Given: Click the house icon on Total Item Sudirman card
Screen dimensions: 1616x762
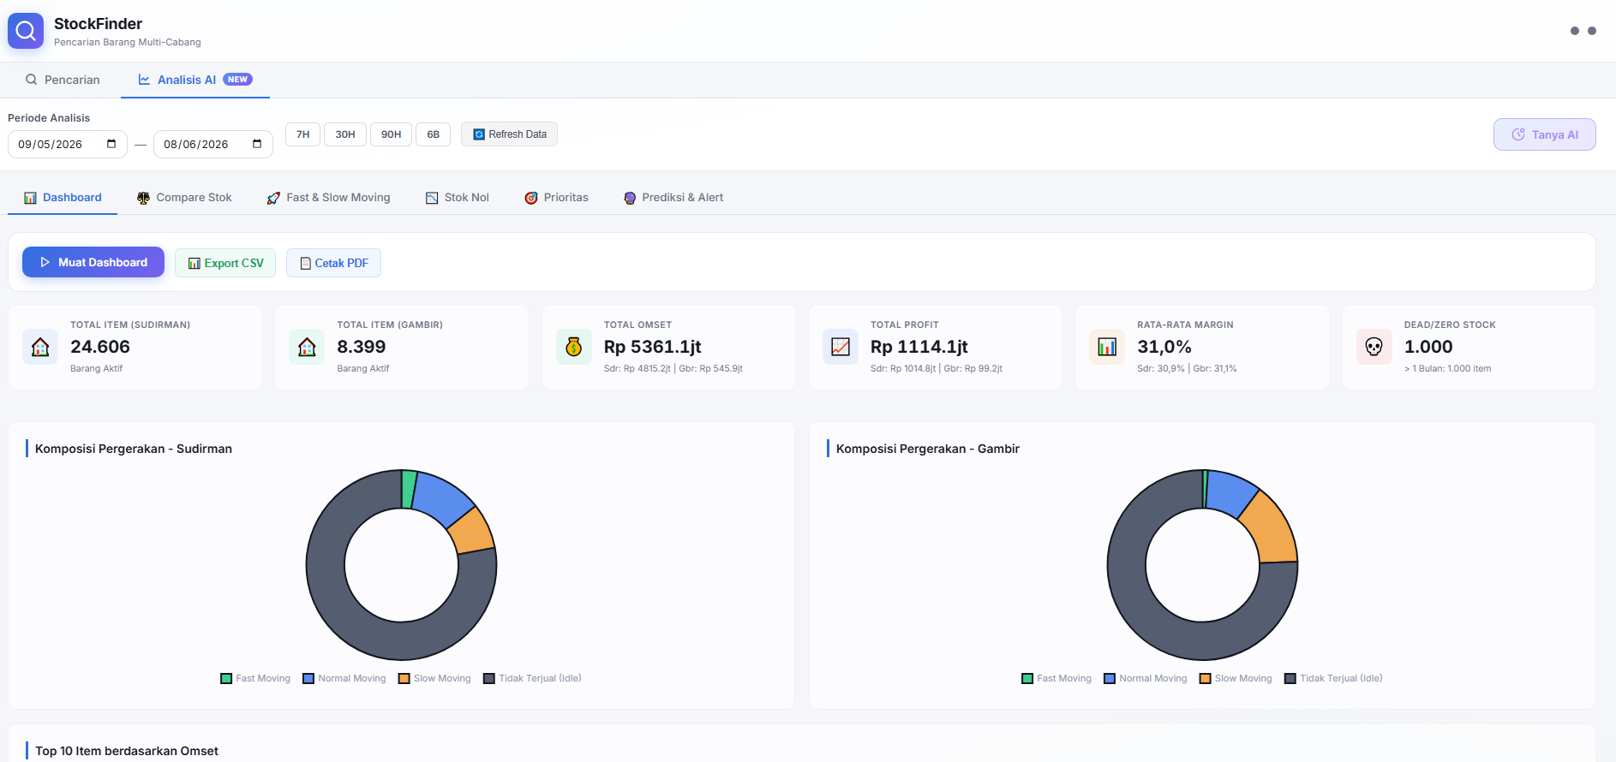Looking at the screenshot, I should (40, 347).
